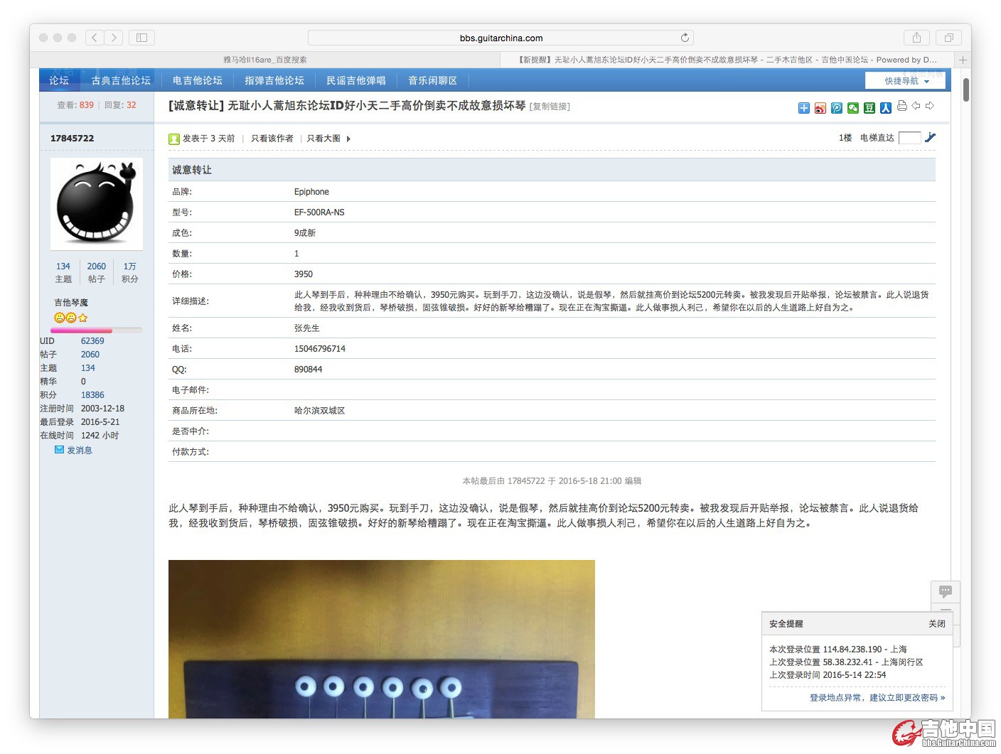Click UID 62369 link
This screenshot has height=754, width=1001.
point(92,341)
